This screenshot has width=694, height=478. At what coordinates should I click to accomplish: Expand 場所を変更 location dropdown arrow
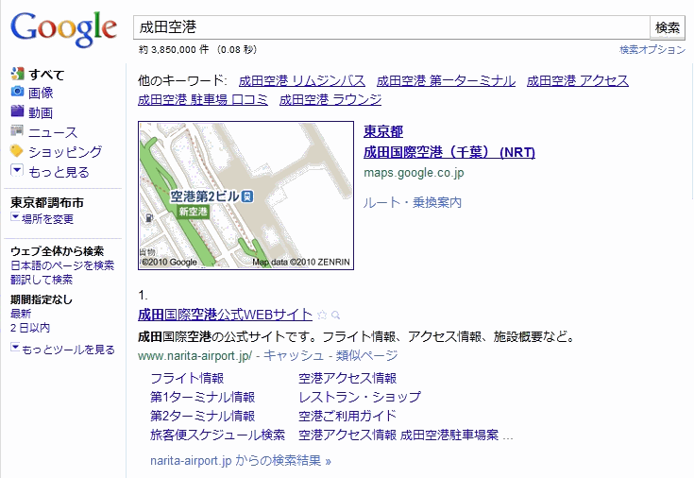15,216
